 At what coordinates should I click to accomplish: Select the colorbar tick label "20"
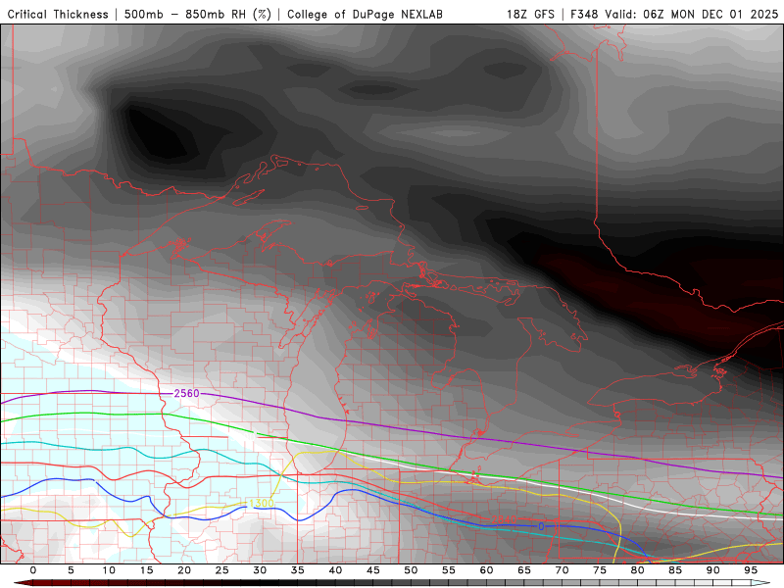click(184, 570)
